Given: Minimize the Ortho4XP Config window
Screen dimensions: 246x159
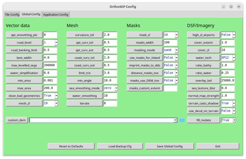Looking at the screenshot, I should (224, 7).
